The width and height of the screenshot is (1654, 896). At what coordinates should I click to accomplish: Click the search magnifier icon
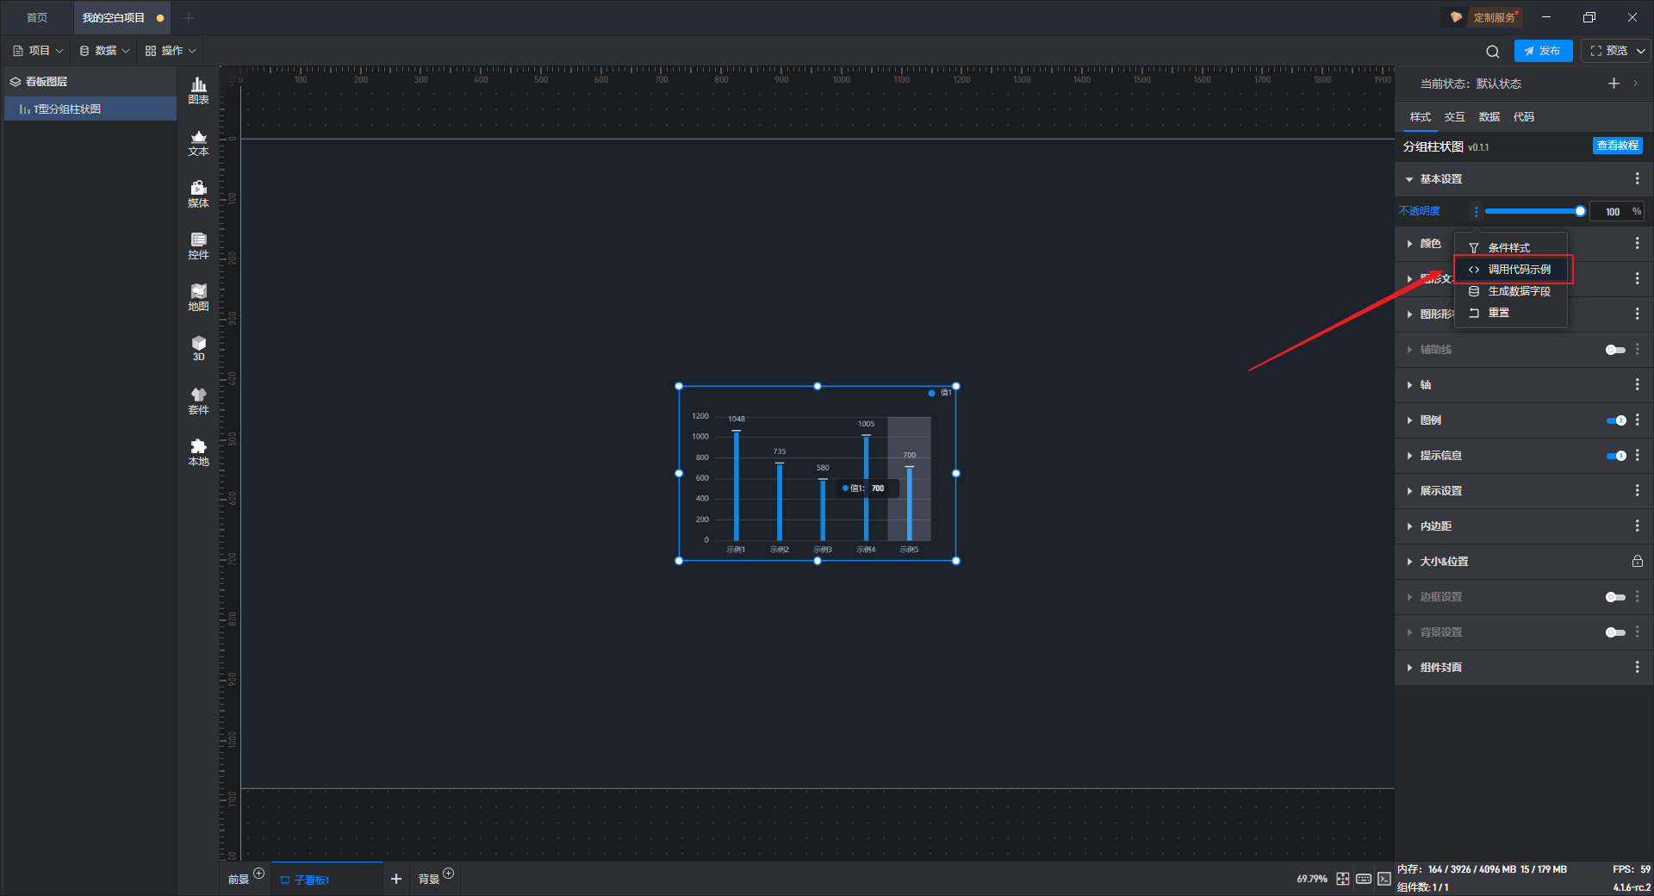tap(1493, 51)
